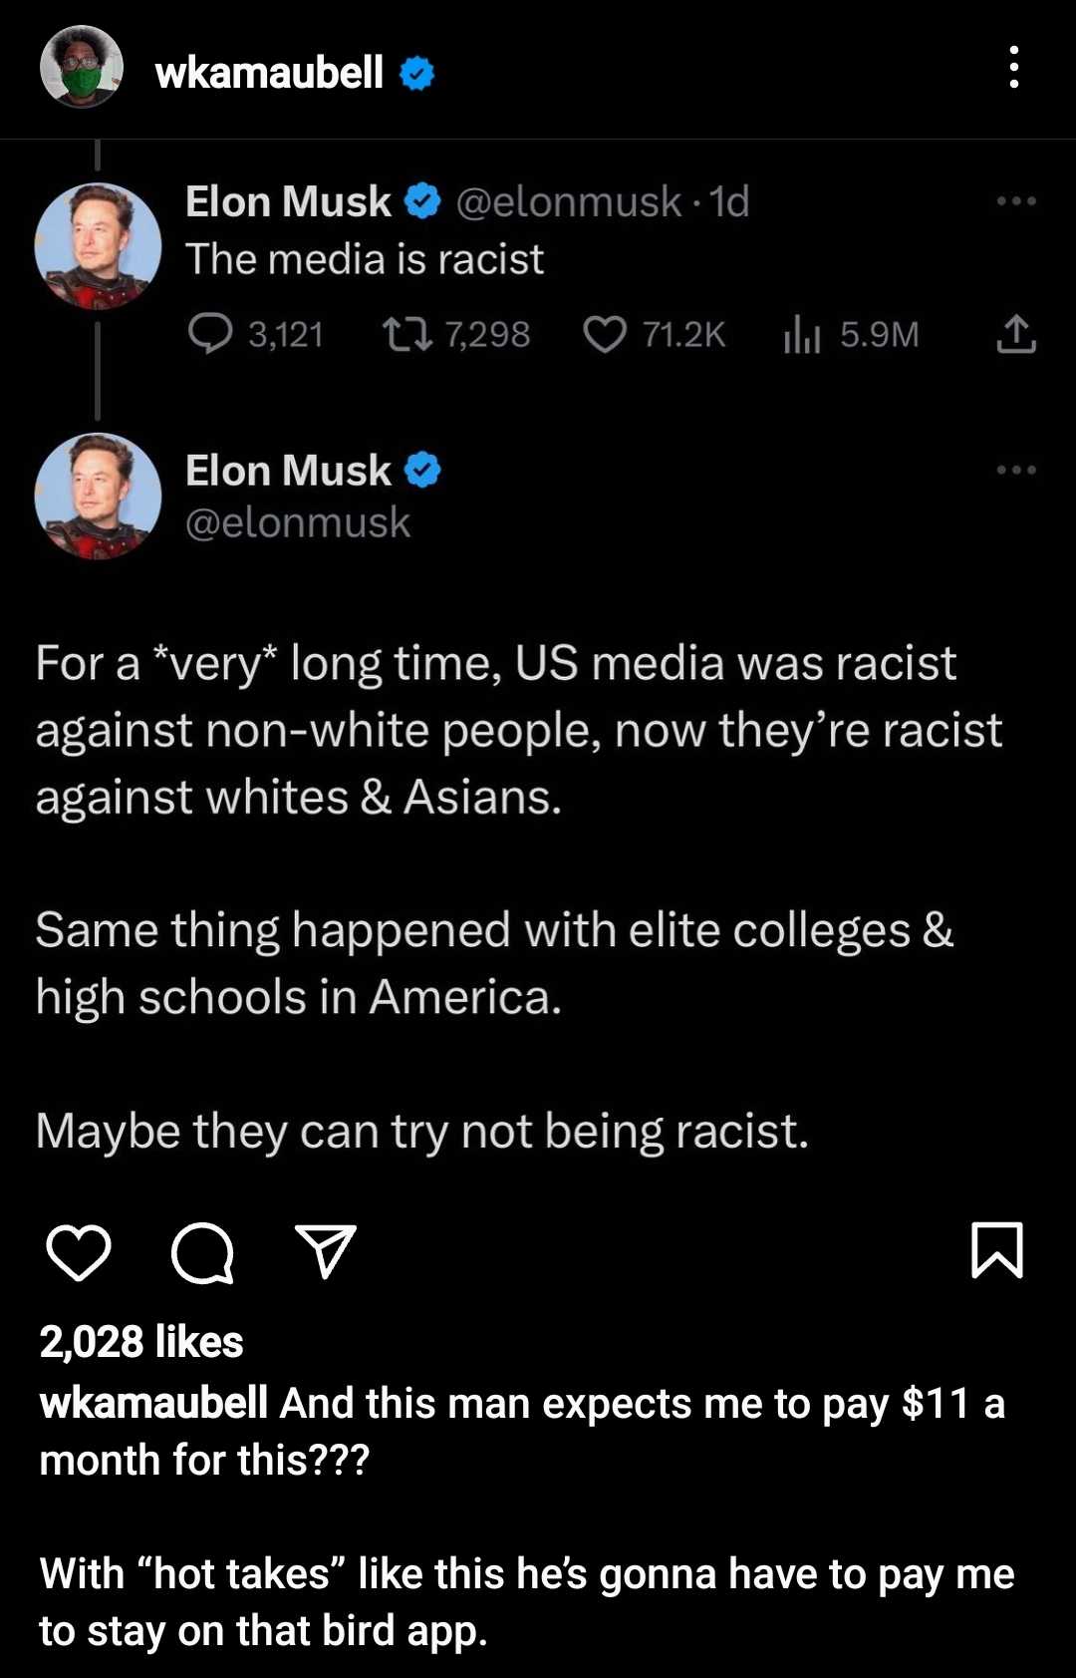Open second tweet's three-dot more menu
This screenshot has height=1678, width=1076.
point(1016,470)
